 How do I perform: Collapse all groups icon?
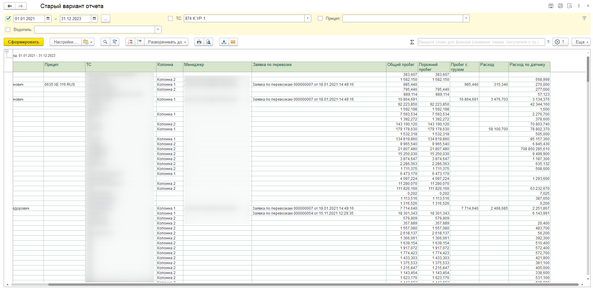[x=130, y=42]
